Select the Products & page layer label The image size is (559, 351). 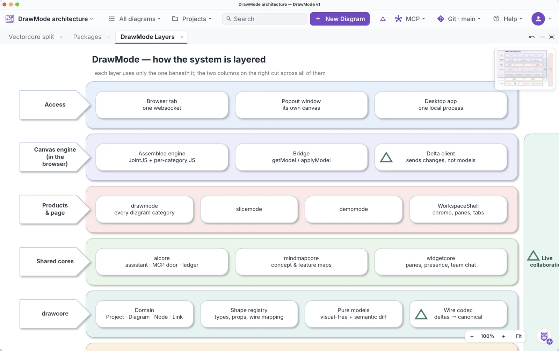pyautogui.click(x=55, y=209)
